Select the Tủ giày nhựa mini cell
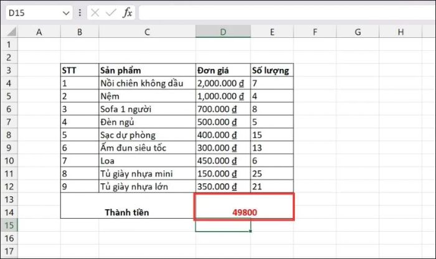Image resolution: width=436 pixels, height=259 pixels. (147, 173)
